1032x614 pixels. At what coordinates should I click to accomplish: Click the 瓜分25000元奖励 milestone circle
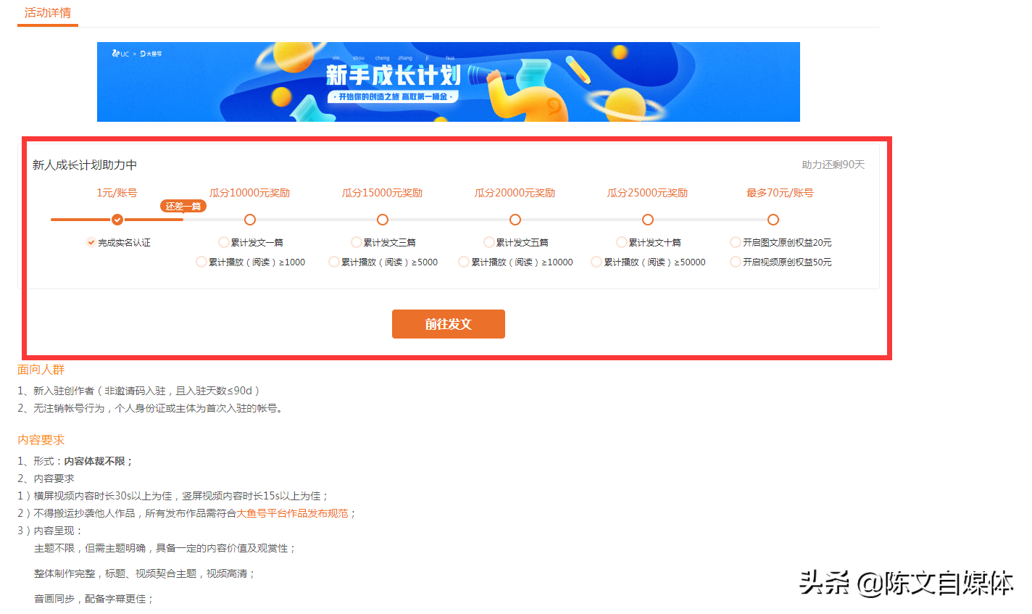pyautogui.click(x=648, y=219)
